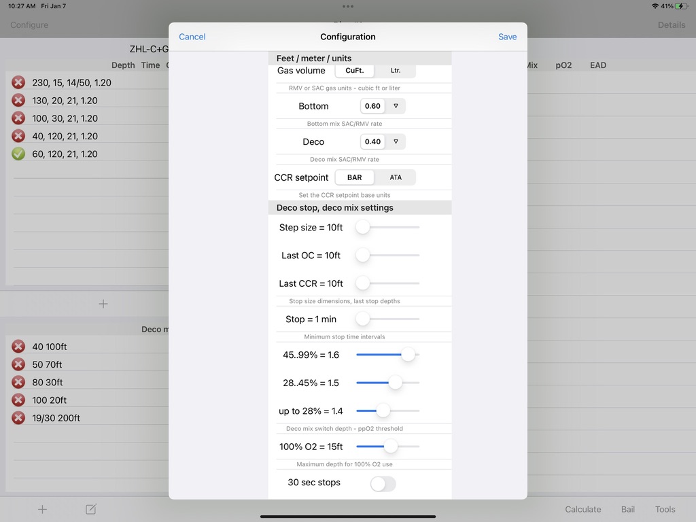Set CCR setpoint units to ATA
This screenshot has width=696, height=522.
click(395, 177)
